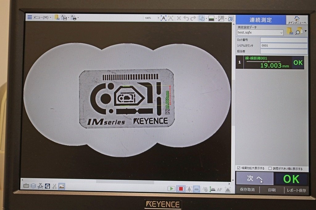Click the 次へ button
This screenshot has width=316, height=210.
[255, 178]
